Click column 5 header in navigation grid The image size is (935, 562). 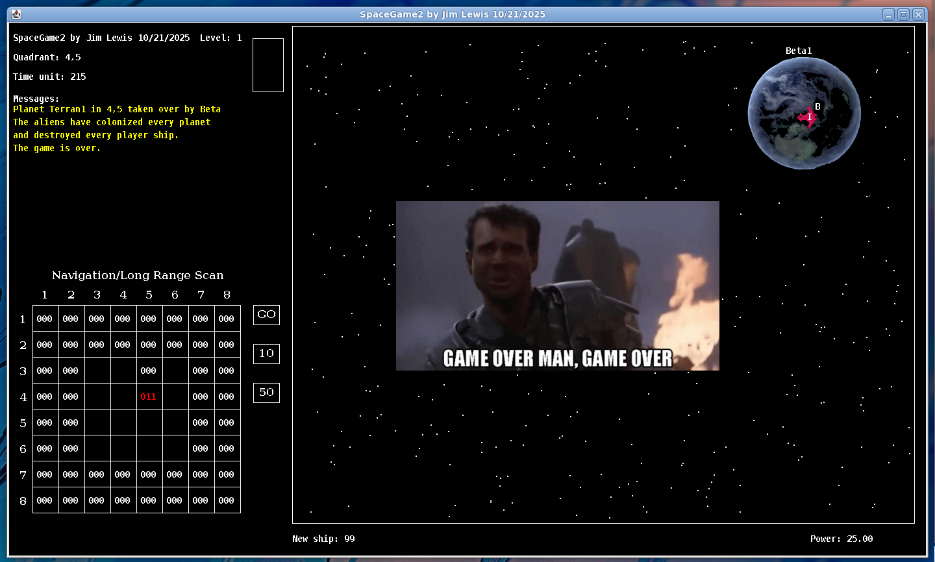tap(149, 295)
